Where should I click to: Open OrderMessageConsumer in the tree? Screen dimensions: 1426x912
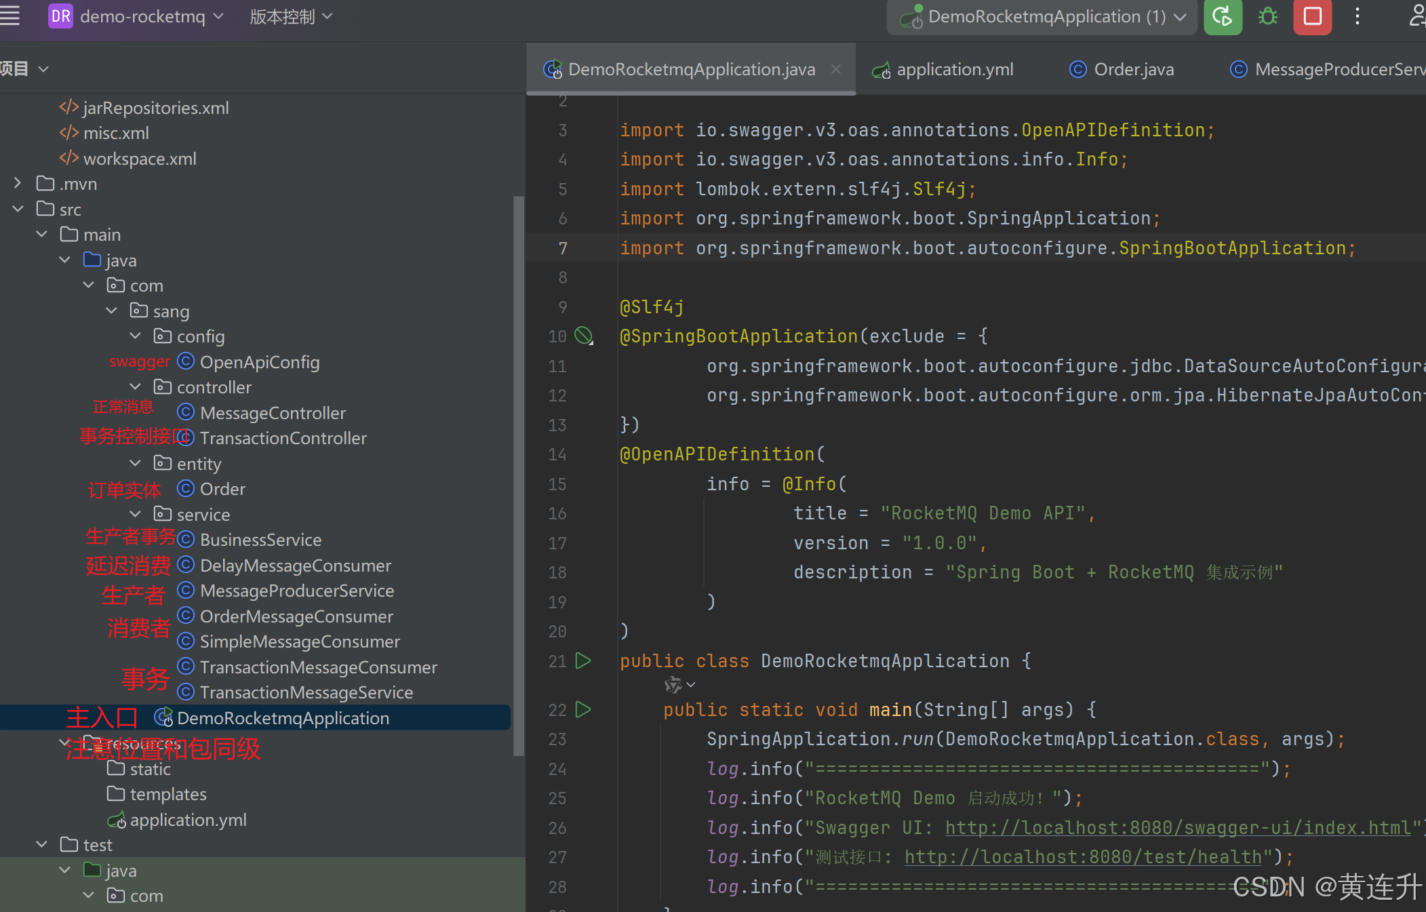click(296, 616)
